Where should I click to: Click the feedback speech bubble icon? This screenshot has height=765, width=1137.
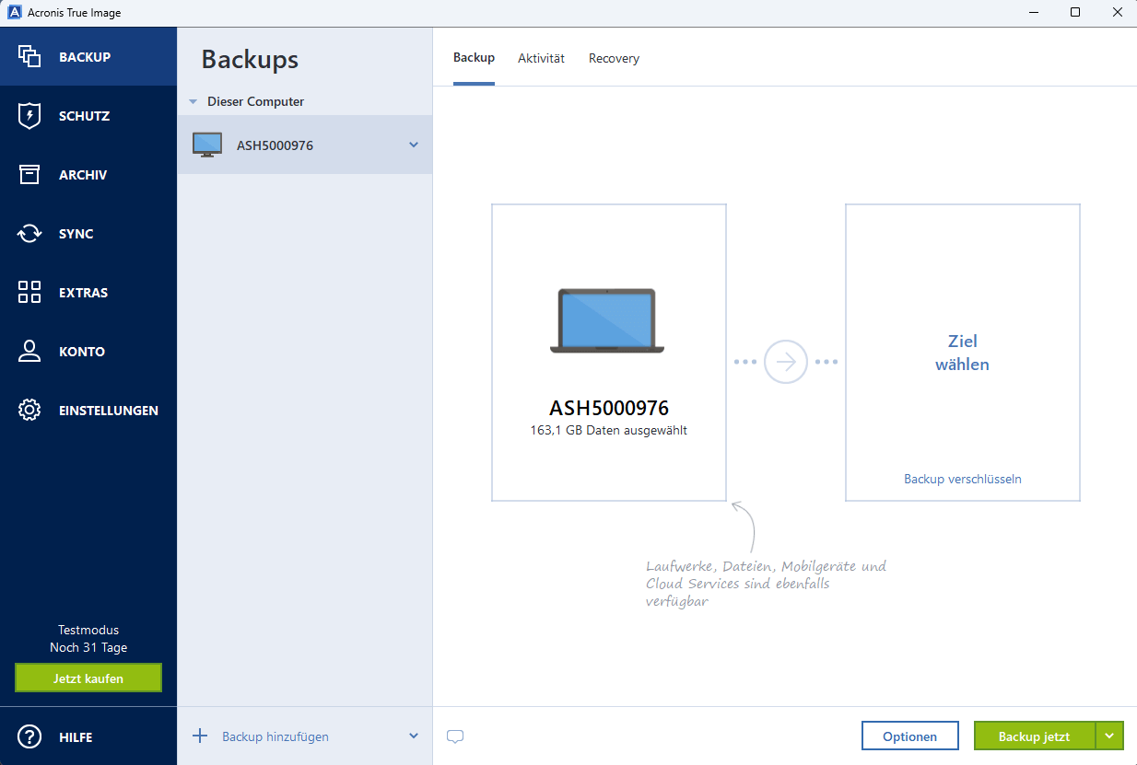point(454,736)
